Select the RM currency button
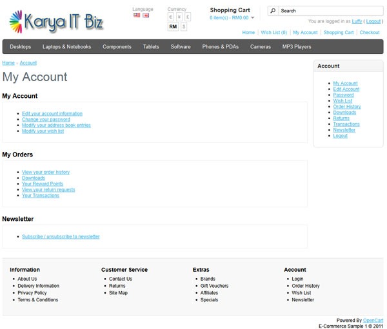The width and height of the screenshot is (387, 329). pyautogui.click(x=173, y=26)
